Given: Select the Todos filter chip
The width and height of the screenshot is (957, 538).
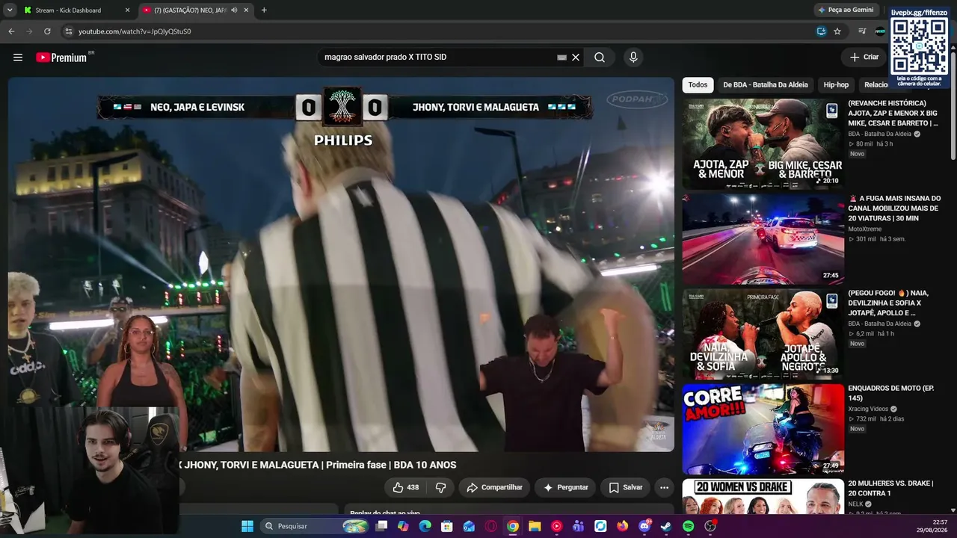Looking at the screenshot, I should point(698,85).
